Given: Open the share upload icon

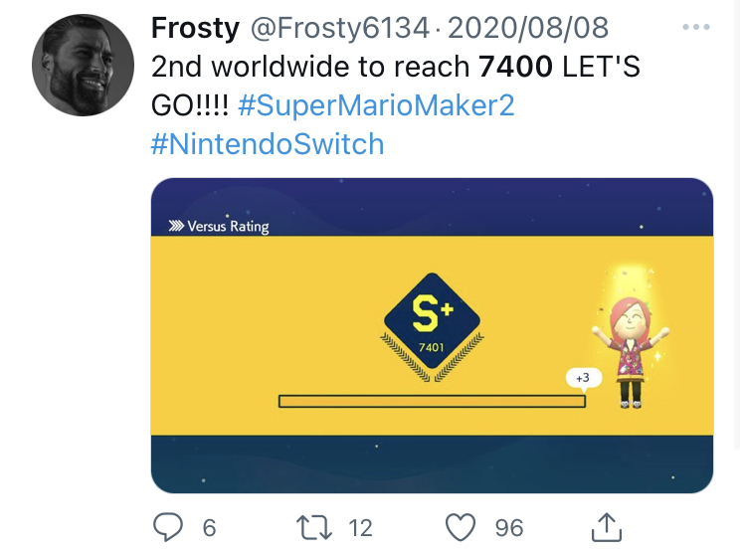Looking at the screenshot, I should pyautogui.click(x=607, y=527).
